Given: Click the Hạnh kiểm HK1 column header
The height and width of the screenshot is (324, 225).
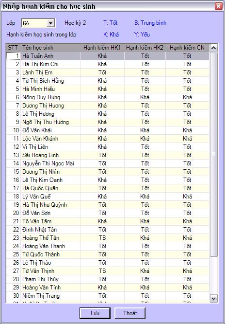Looking at the screenshot, I should tap(102, 48).
